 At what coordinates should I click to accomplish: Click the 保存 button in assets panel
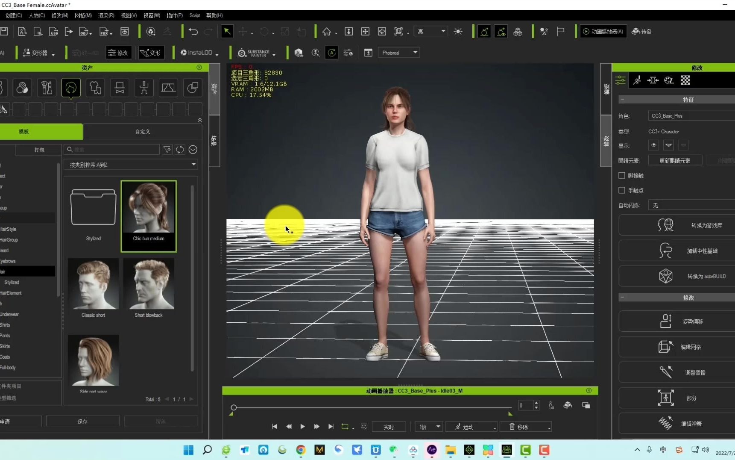click(82, 422)
